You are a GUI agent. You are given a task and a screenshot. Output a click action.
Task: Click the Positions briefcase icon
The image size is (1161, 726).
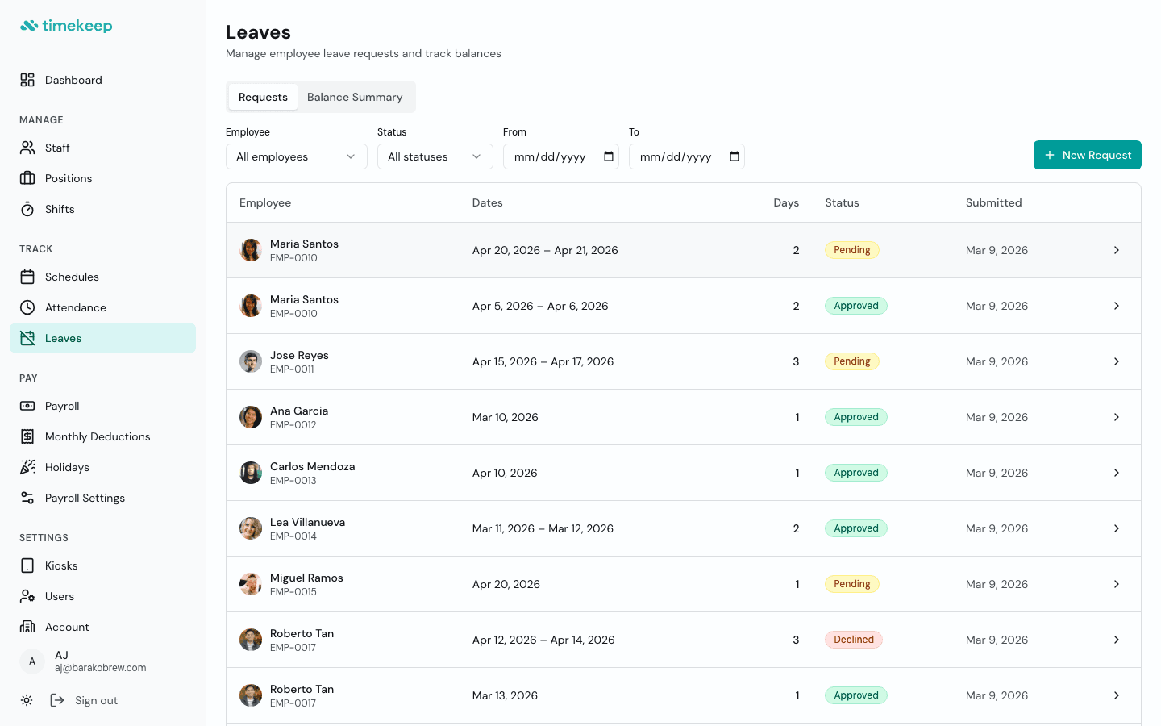click(26, 178)
